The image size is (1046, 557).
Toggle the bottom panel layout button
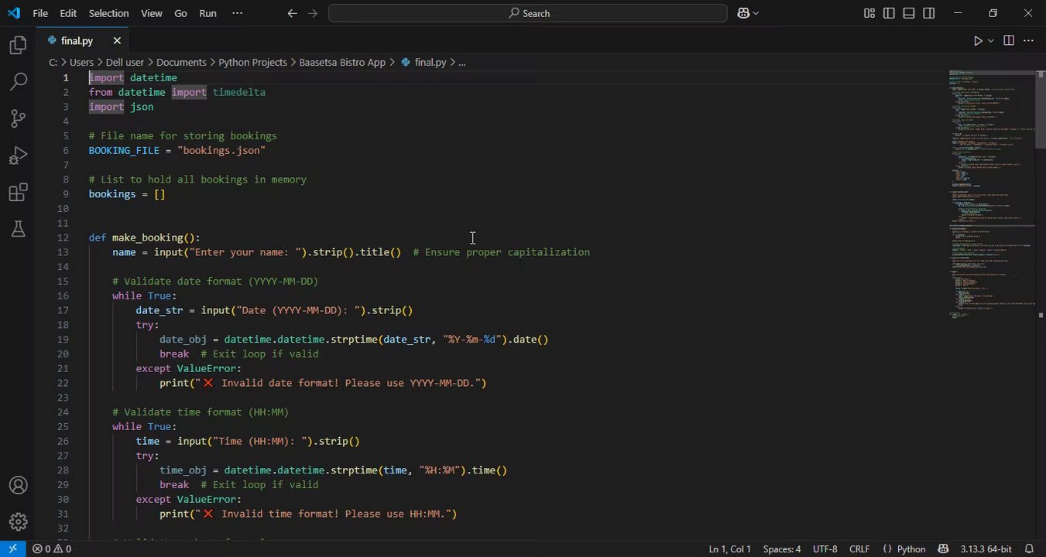(909, 13)
